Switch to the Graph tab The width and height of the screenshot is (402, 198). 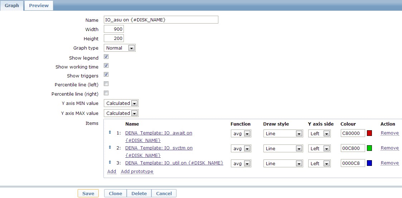click(x=12, y=5)
